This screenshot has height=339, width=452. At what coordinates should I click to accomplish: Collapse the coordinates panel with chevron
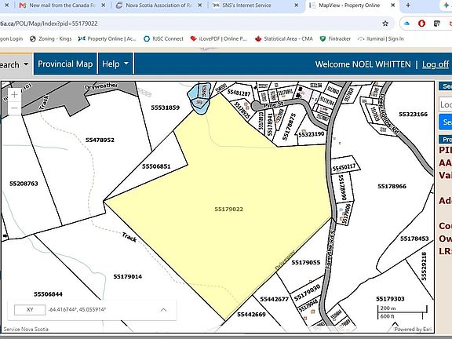coord(163,310)
